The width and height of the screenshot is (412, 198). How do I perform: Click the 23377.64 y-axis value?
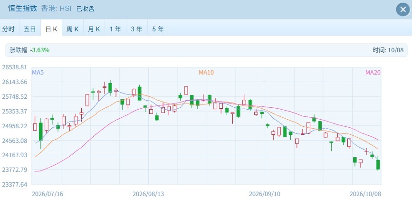click(15, 184)
